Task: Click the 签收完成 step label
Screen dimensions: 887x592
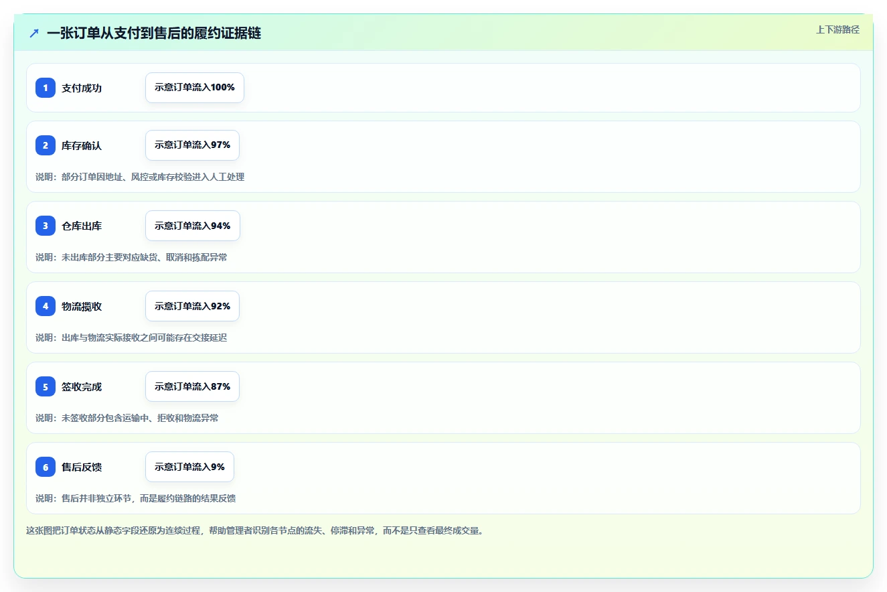Action: click(x=82, y=386)
